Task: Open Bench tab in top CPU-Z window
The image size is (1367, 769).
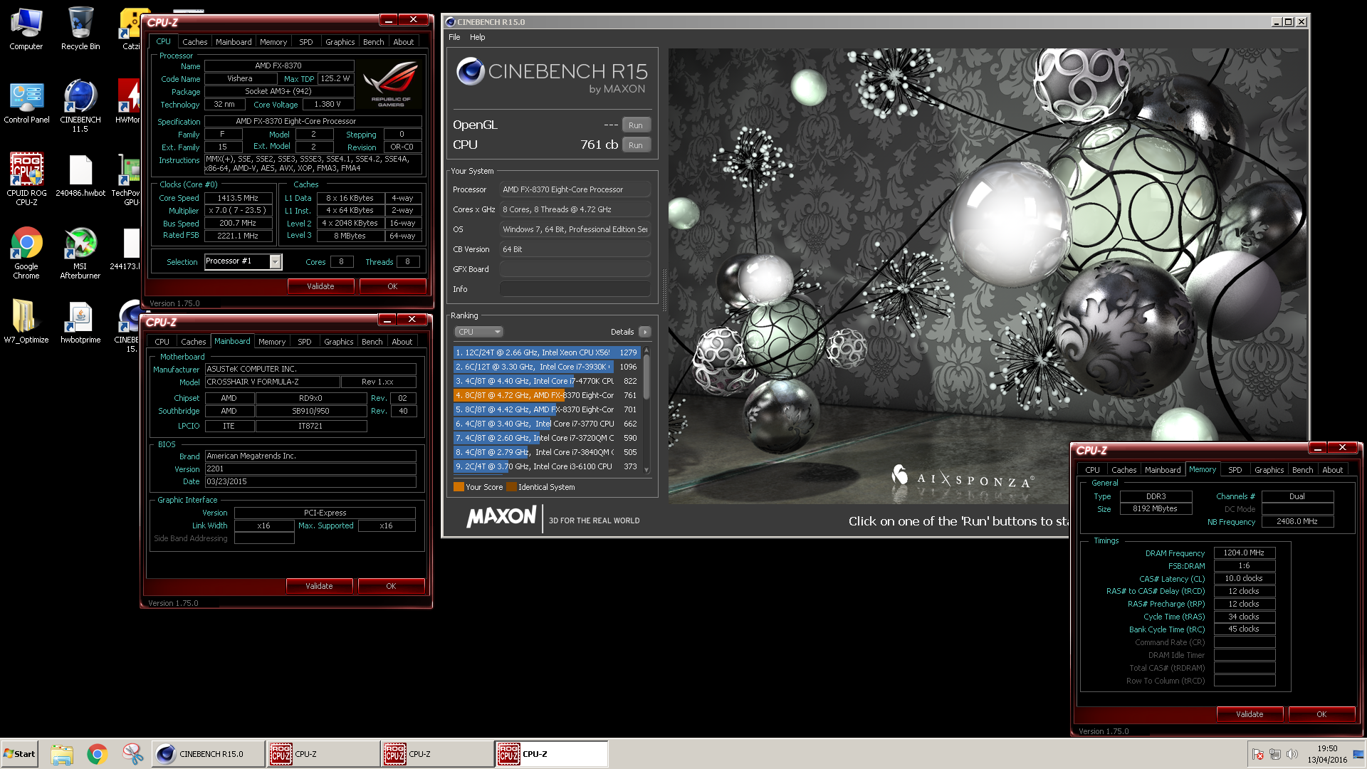Action: [x=373, y=42]
